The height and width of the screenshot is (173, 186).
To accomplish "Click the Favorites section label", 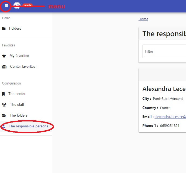I will coord(9,45).
